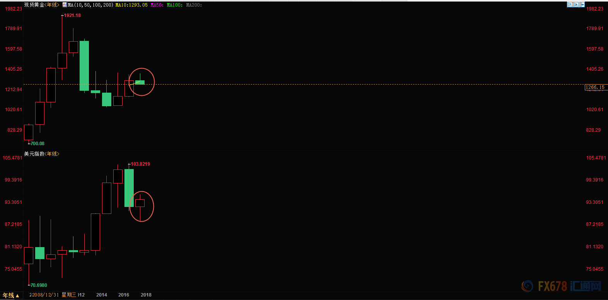Click the large green 2017 dollar index candle
Image resolution: width=608 pixels, height=300 pixels.
[129, 188]
